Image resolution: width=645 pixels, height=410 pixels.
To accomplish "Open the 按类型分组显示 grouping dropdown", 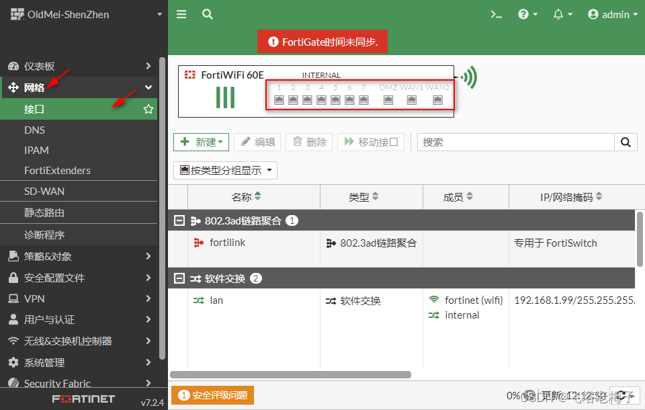I will (226, 171).
